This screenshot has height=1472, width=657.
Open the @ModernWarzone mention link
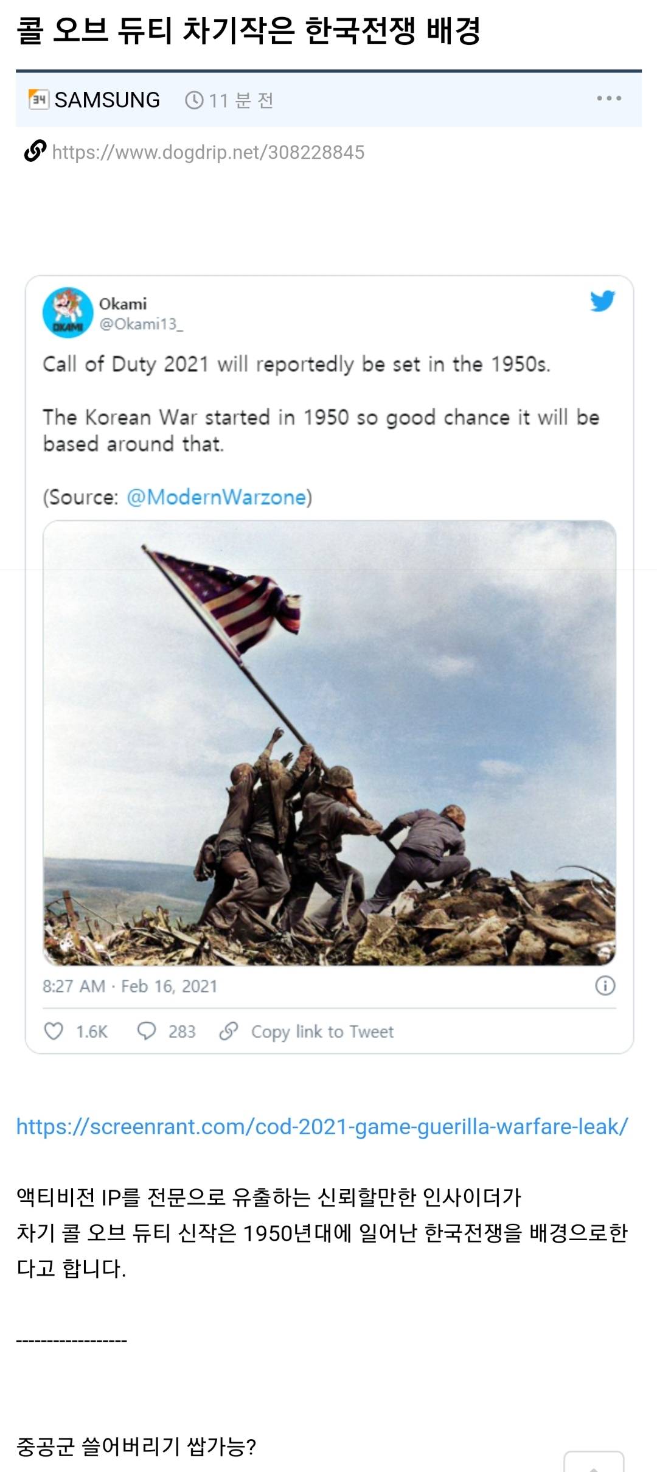pyautogui.click(x=217, y=497)
